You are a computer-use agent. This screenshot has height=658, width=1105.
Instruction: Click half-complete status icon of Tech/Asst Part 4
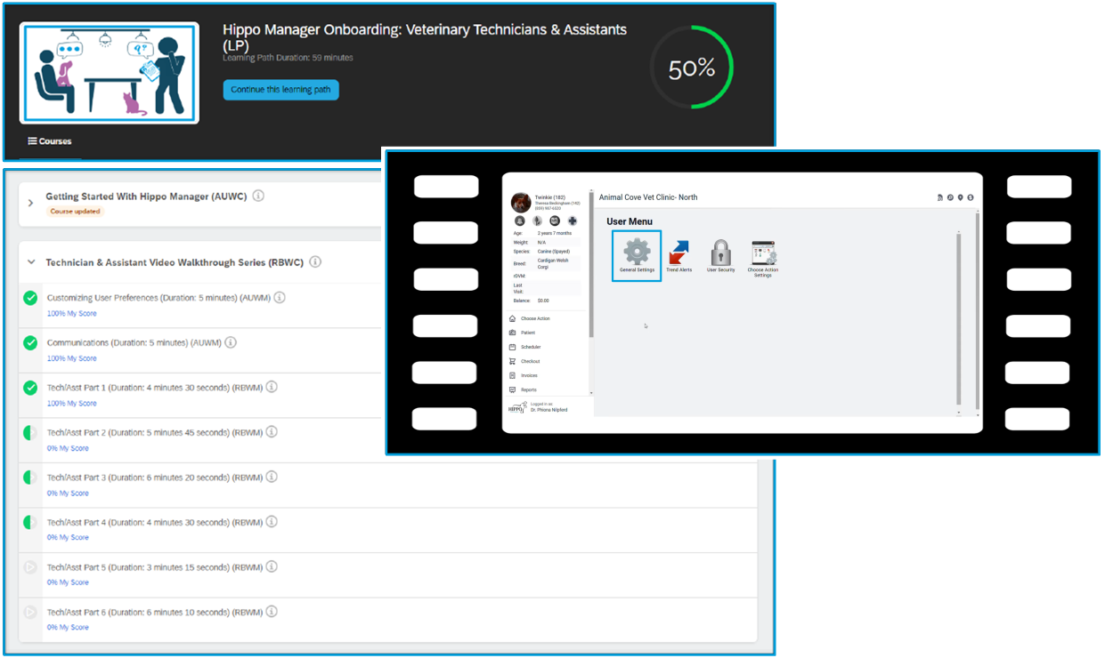coord(30,522)
